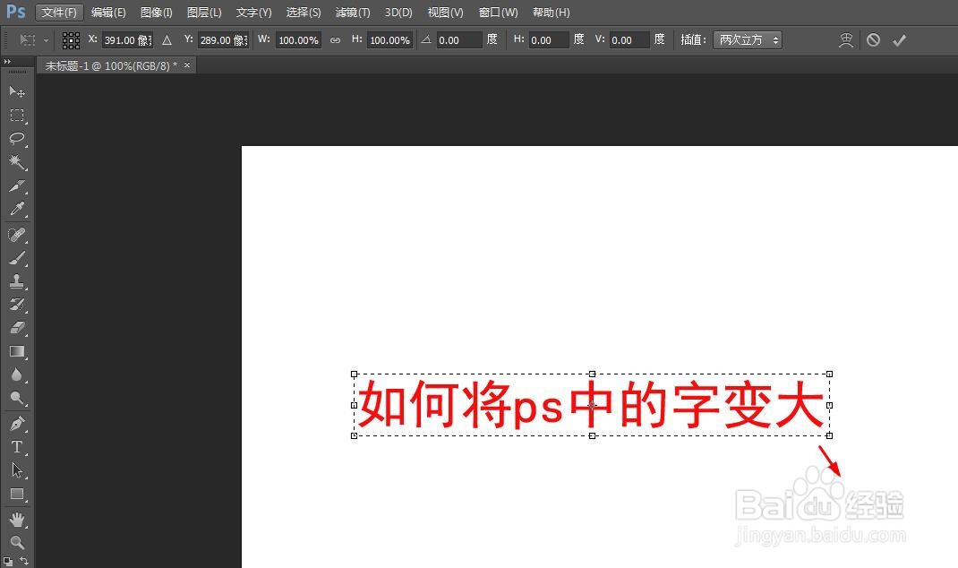Select the History Brush tool
Screen dimensions: 958x568
click(x=16, y=305)
